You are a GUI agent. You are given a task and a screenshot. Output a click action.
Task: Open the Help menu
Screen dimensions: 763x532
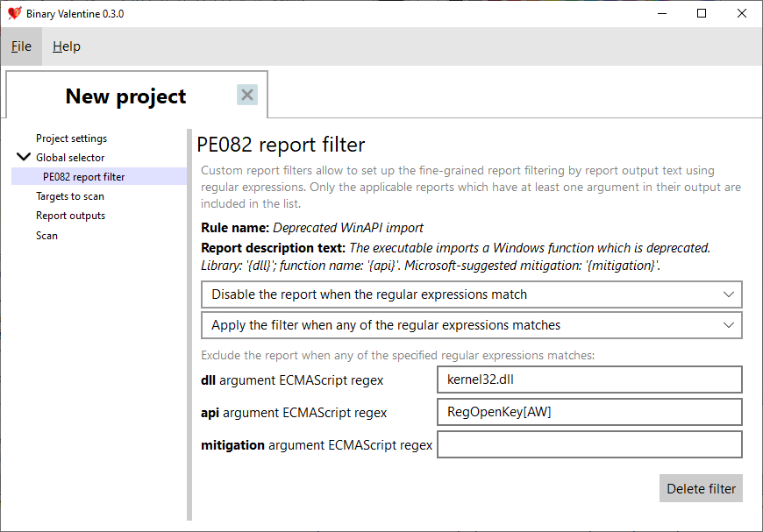tap(67, 46)
